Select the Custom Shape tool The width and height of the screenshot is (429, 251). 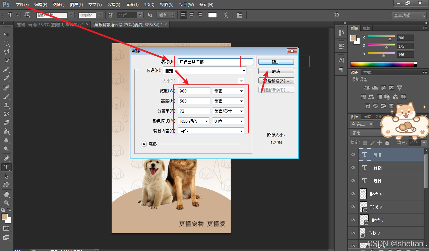point(6,185)
